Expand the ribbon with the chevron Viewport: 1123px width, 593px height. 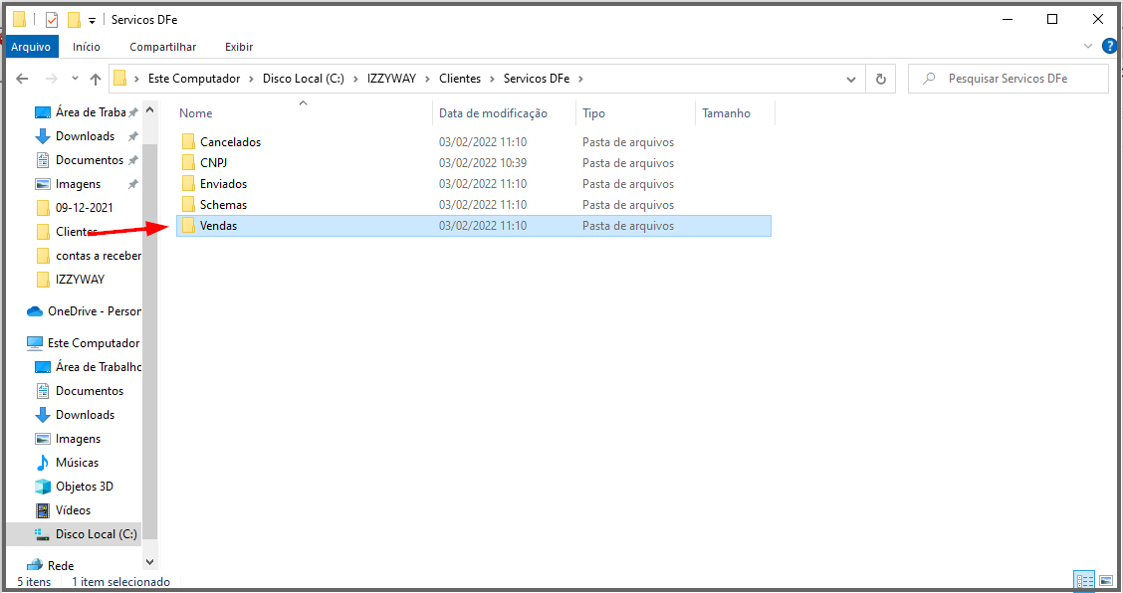tap(1087, 46)
